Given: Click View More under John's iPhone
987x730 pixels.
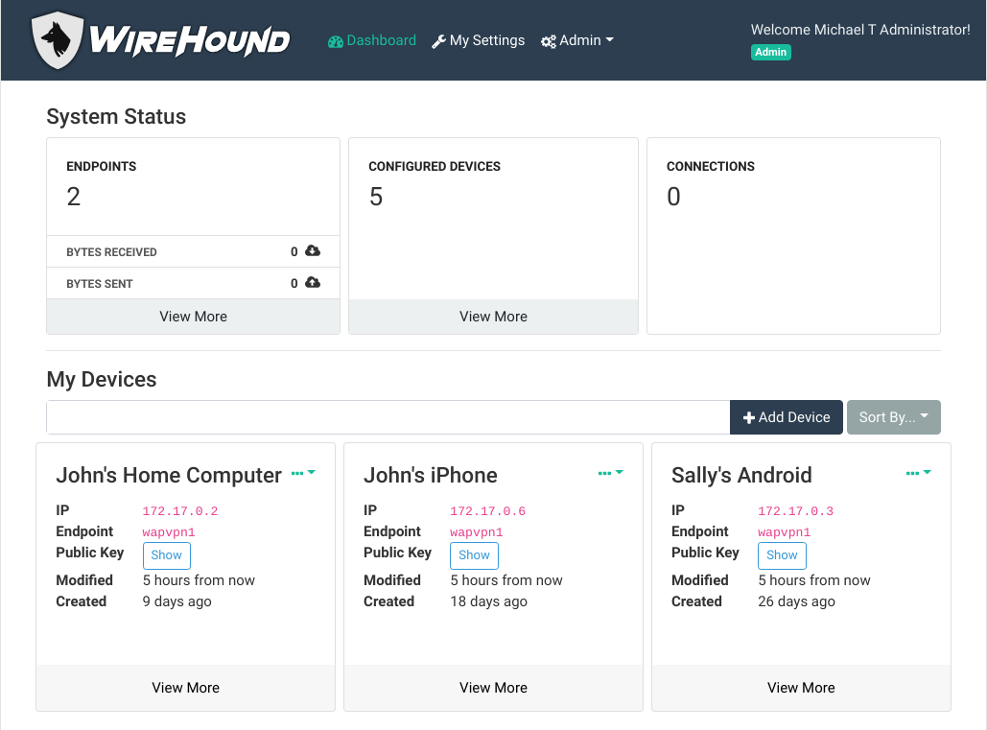Looking at the screenshot, I should pyautogui.click(x=493, y=688).
